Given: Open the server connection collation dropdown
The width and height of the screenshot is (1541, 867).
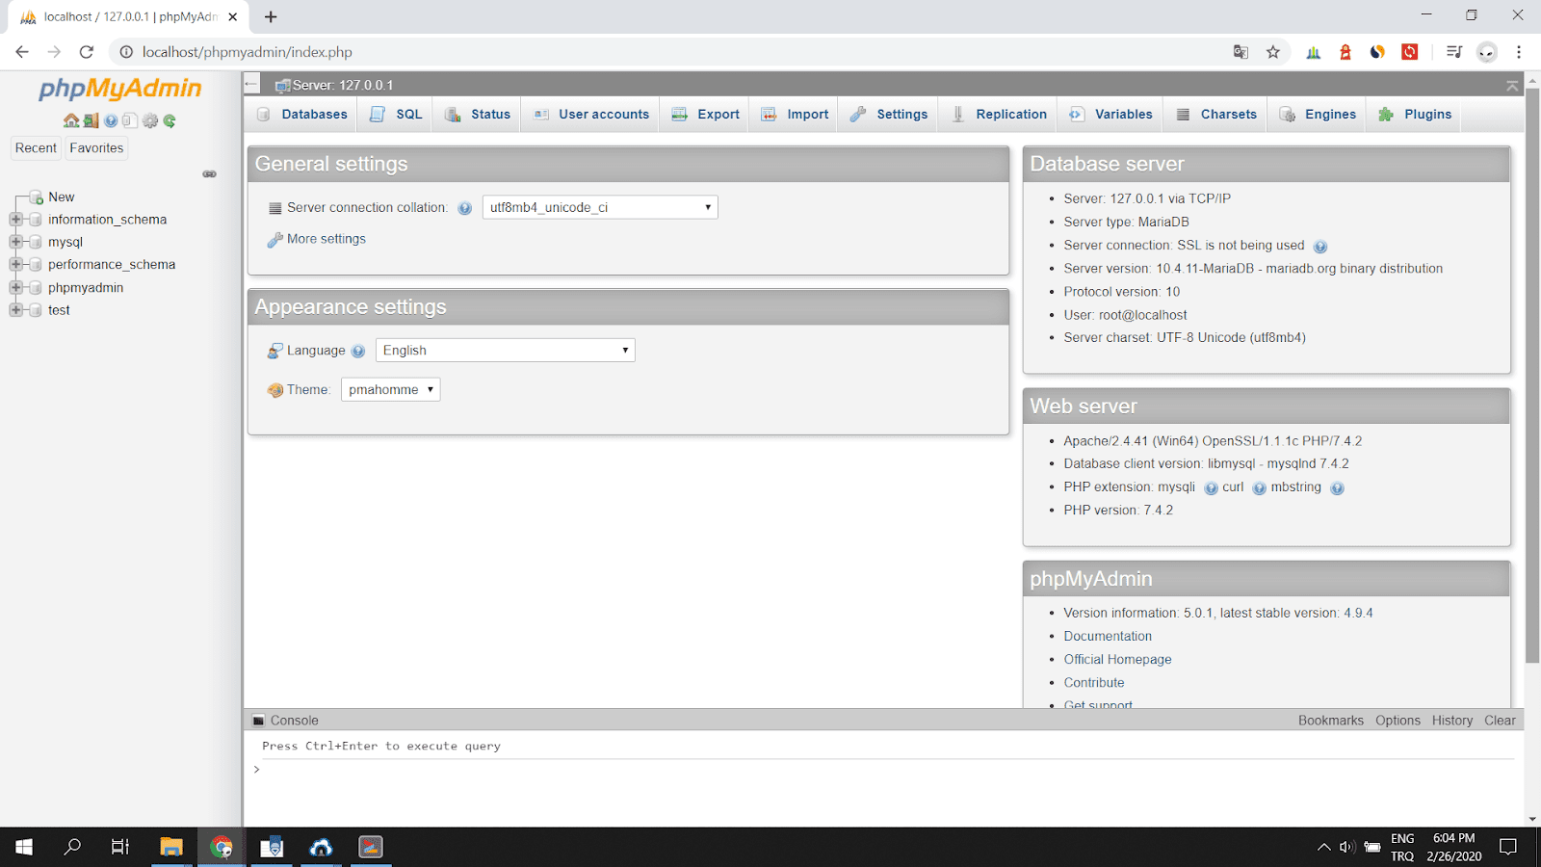Looking at the screenshot, I should pos(600,207).
